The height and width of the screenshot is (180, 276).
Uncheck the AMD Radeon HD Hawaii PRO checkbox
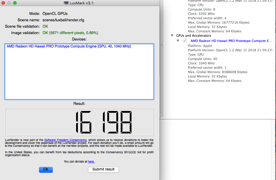[185, 41]
